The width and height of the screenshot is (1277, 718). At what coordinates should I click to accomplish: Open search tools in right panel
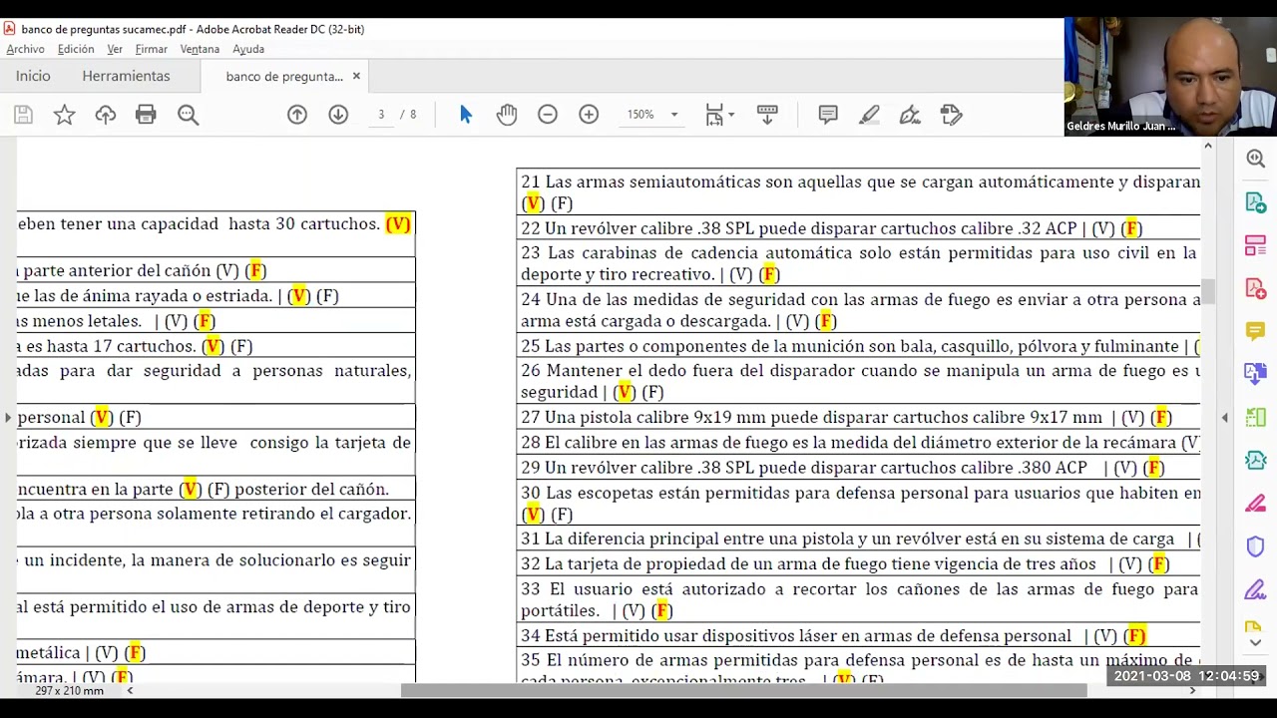point(1255,159)
